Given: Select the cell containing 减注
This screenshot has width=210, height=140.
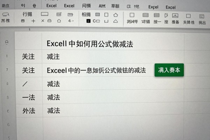Looking at the screenshot, I should 113,57.
